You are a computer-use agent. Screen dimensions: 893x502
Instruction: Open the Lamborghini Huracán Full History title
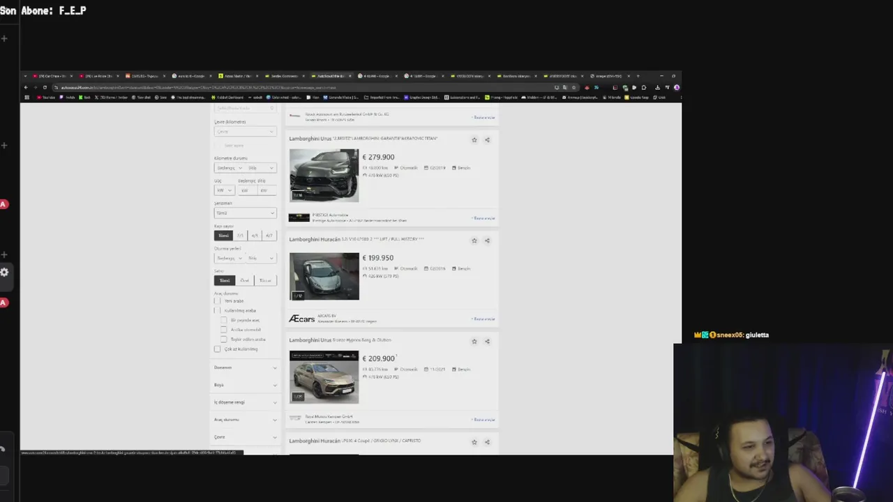pos(357,239)
